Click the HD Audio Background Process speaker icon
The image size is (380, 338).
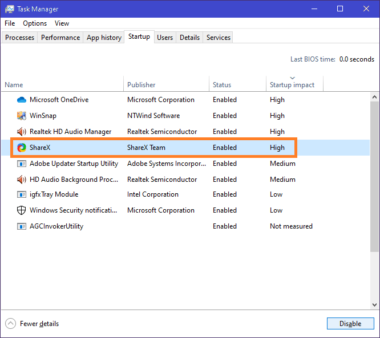(22, 180)
